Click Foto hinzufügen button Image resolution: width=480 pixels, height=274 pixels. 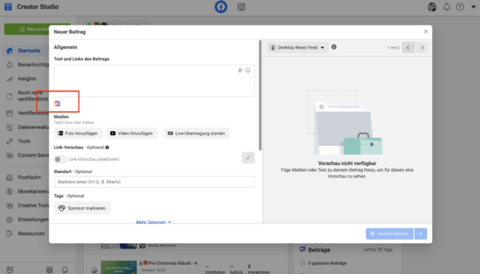78,133
